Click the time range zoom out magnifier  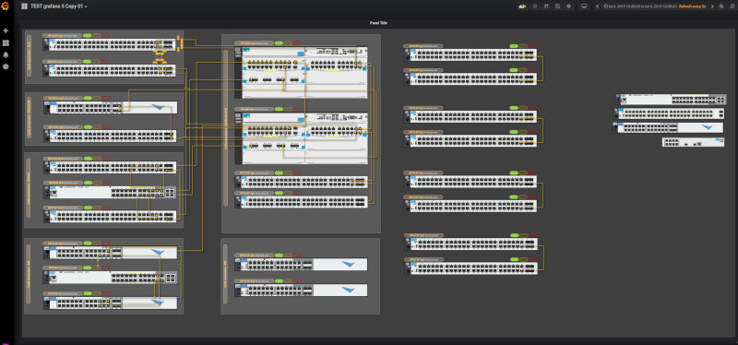tap(721, 6)
